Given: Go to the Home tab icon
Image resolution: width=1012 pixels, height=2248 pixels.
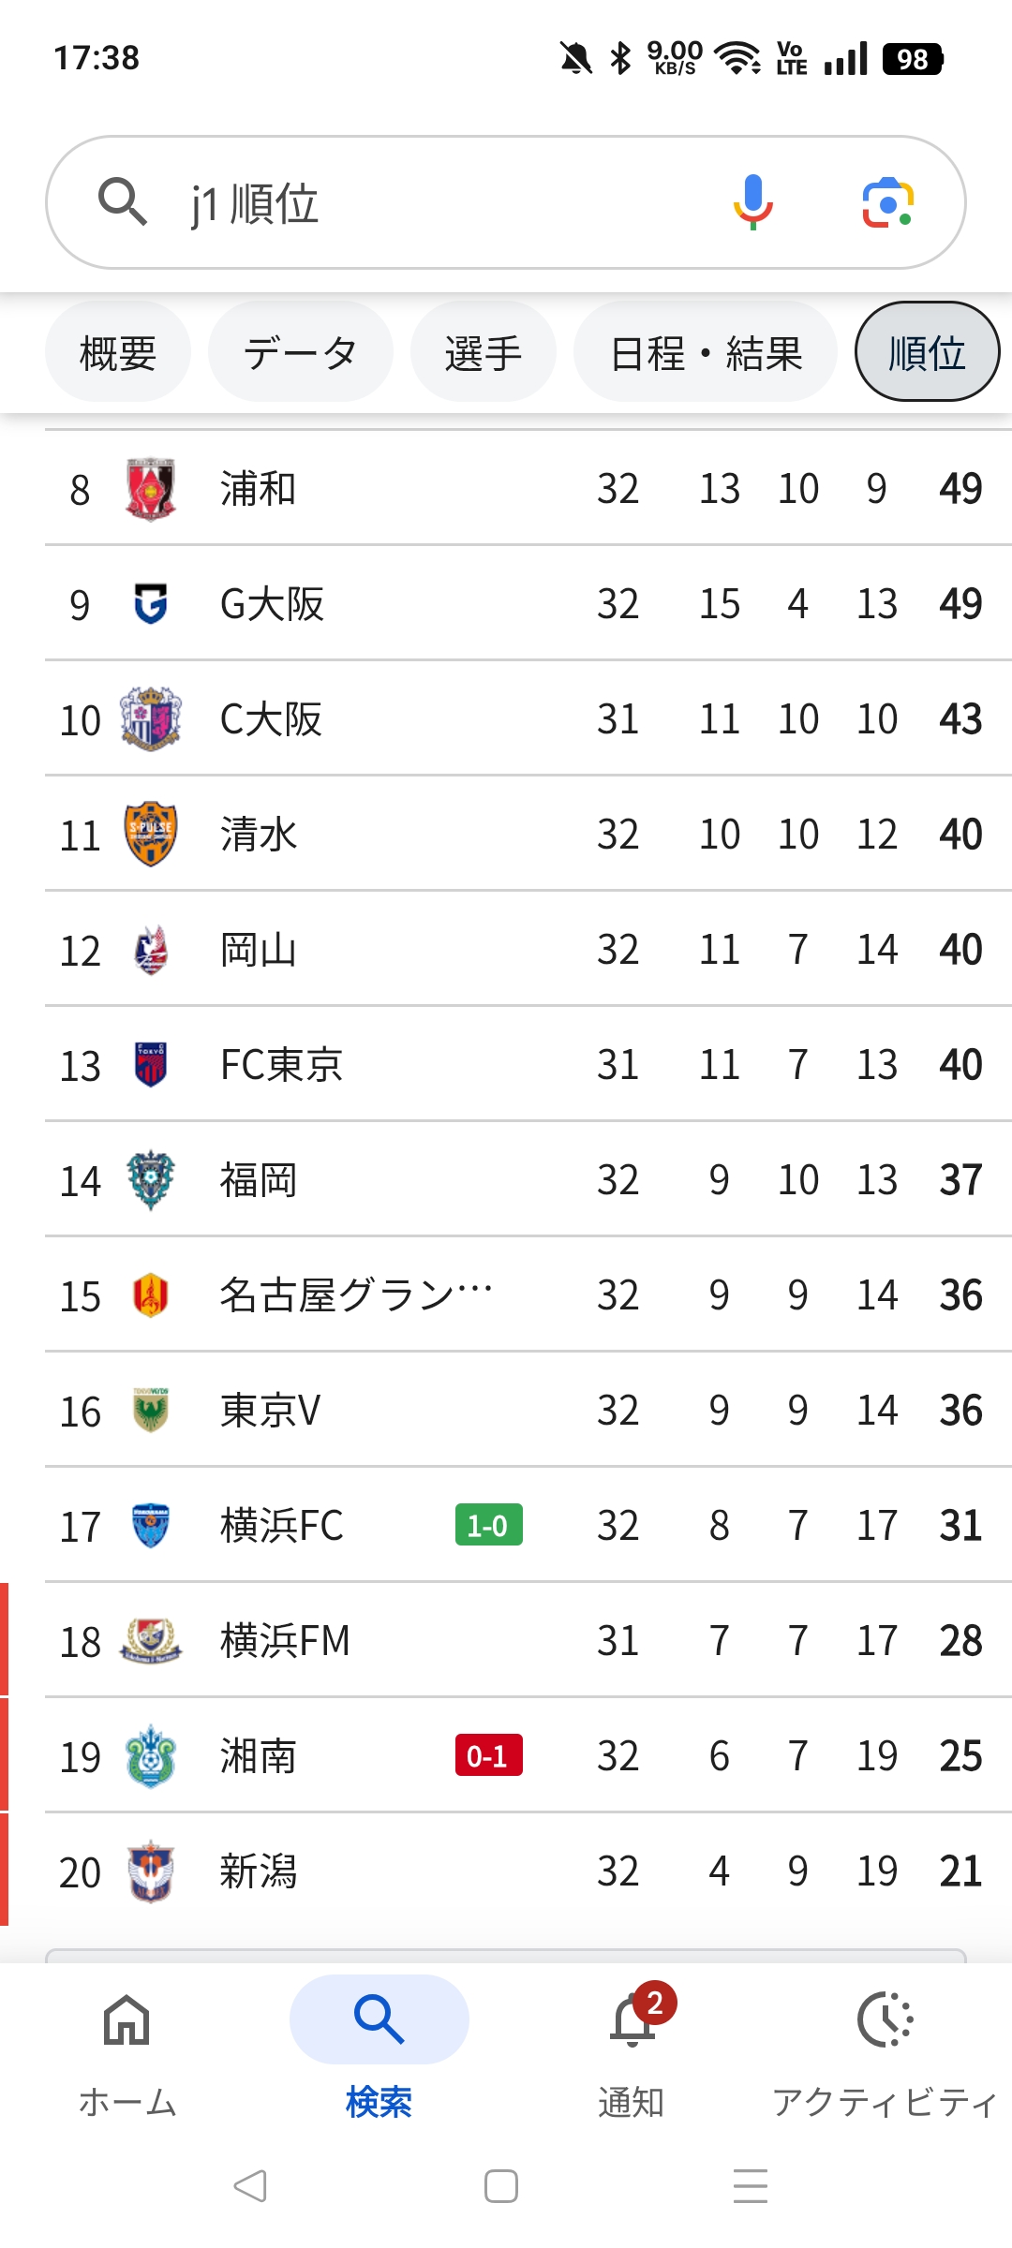Looking at the screenshot, I should coord(126,2020).
